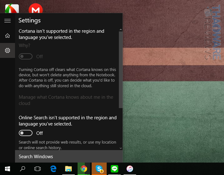Open 'Manage what Cortana knows about me' link

point(66,100)
